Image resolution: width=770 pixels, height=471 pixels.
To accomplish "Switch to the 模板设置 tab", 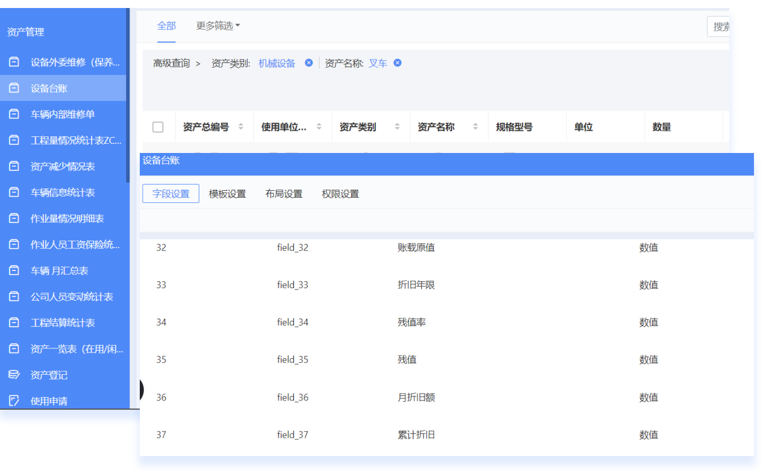I will click(227, 194).
